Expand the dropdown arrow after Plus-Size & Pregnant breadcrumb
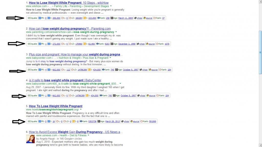Viewport: 262px width, 147px height. pyautogui.click(x=110, y=58)
